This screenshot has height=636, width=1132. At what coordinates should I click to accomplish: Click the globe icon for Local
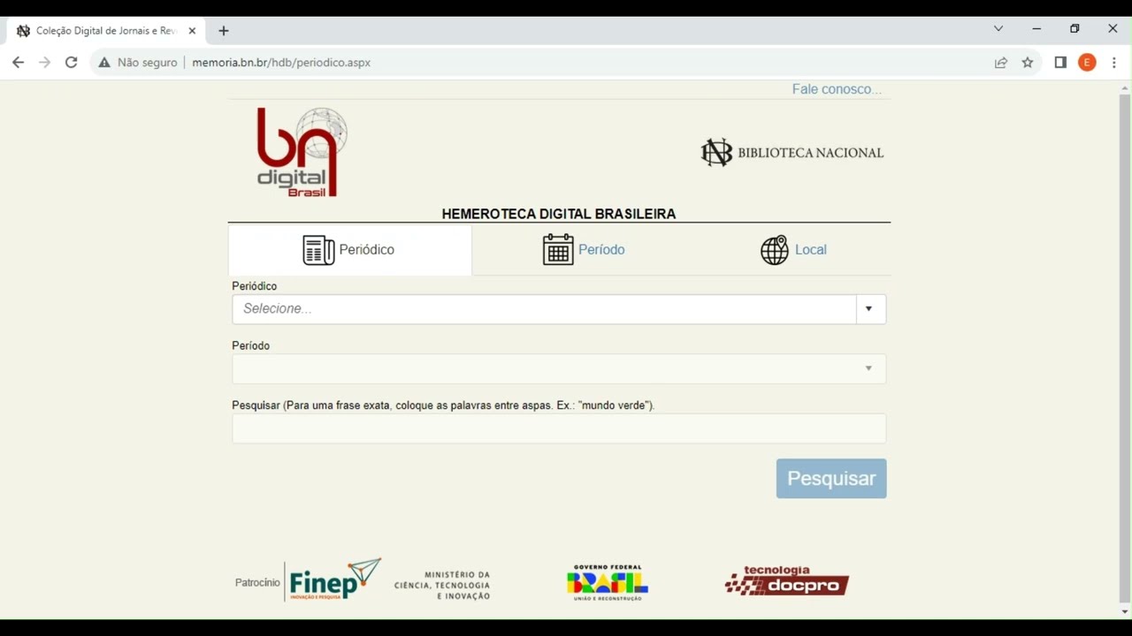775,250
